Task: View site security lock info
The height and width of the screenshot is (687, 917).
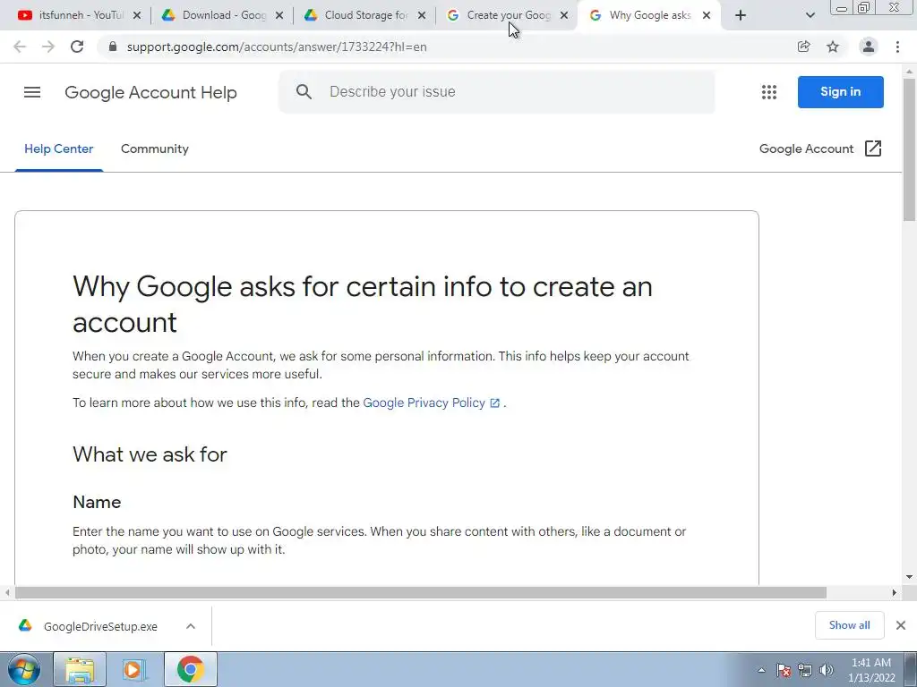Action: pos(113,47)
